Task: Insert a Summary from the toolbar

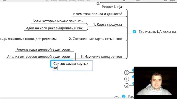Action: [81, 1]
